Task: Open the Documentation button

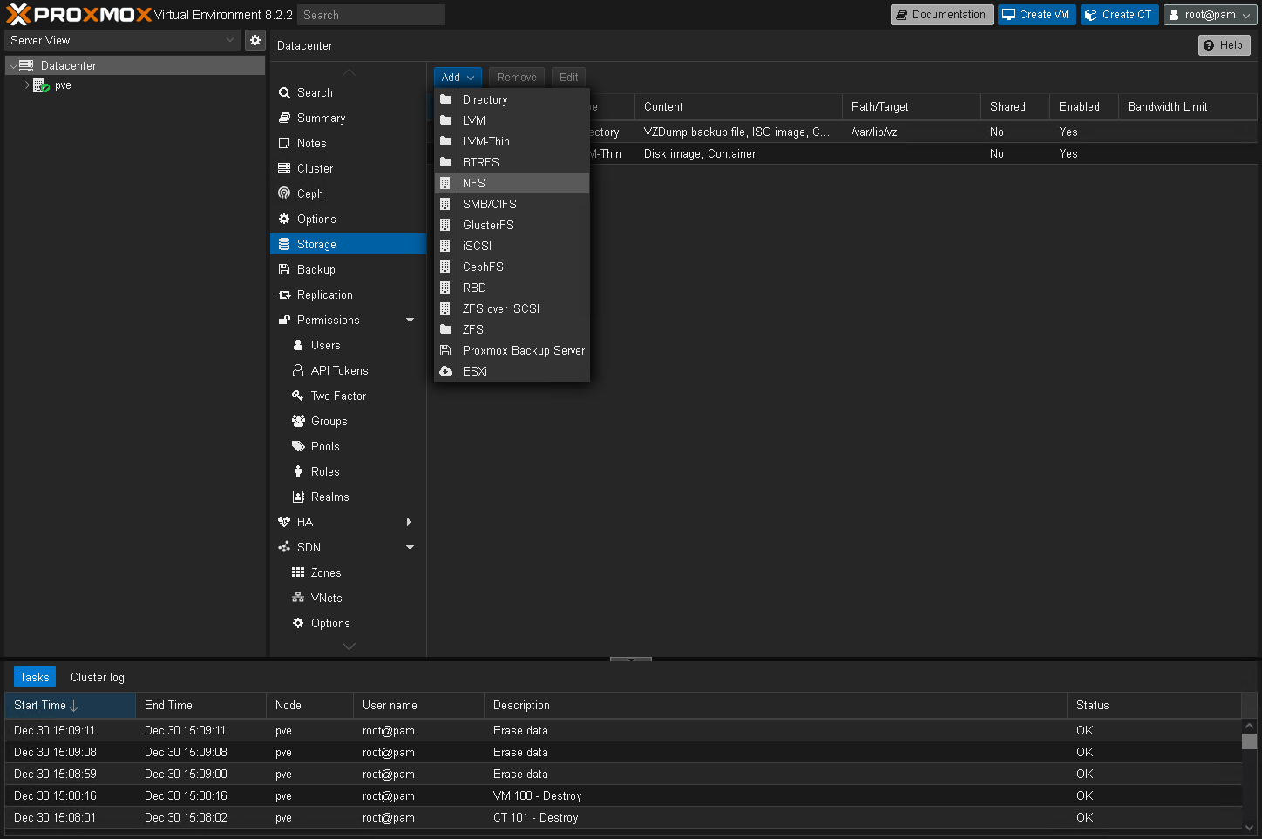Action: coord(941,15)
